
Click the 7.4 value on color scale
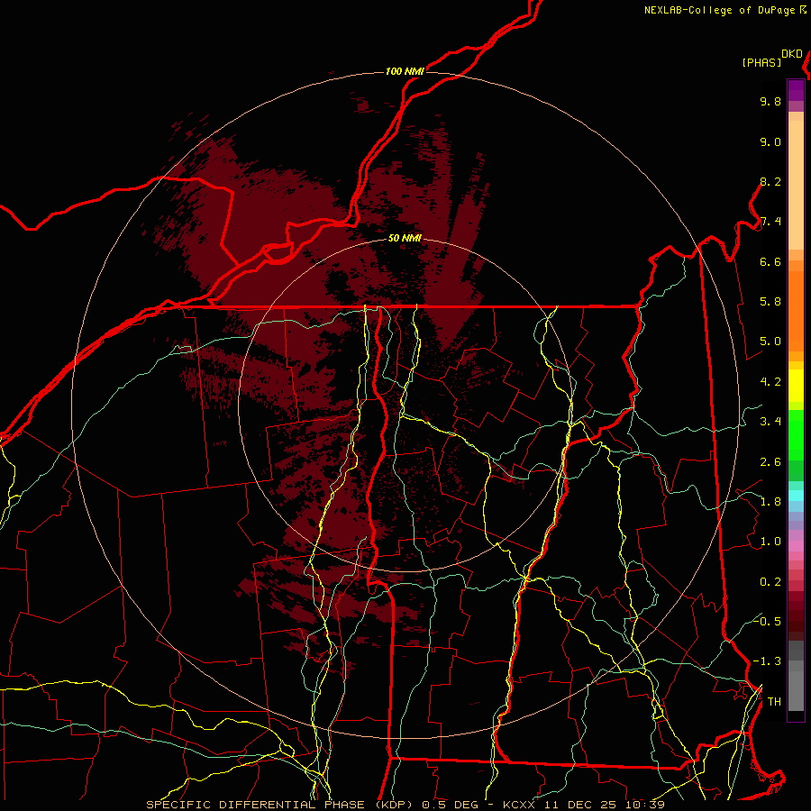click(770, 222)
